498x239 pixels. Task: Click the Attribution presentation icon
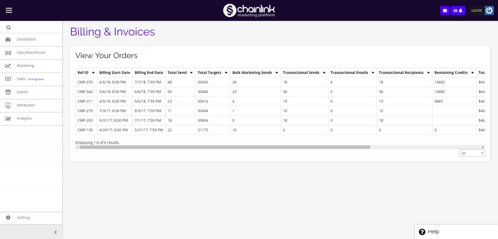click(8, 105)
